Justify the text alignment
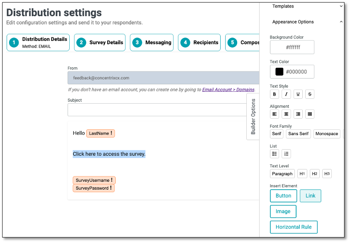 click(x=309, y=114)
